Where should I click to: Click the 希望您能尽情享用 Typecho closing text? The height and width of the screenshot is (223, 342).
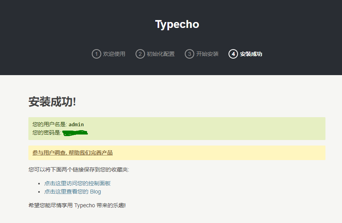click(77, 205)
